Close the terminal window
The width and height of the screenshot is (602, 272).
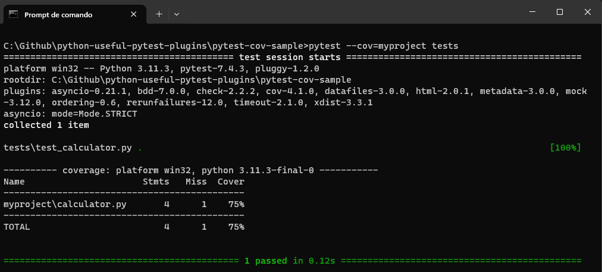(587, 12)
